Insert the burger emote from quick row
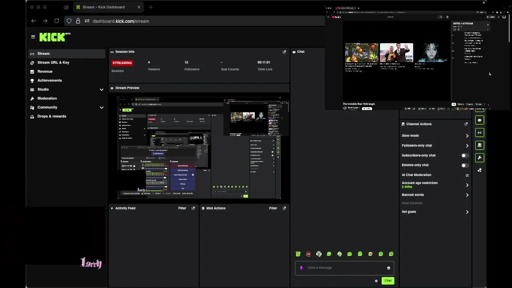 [370, 254]
